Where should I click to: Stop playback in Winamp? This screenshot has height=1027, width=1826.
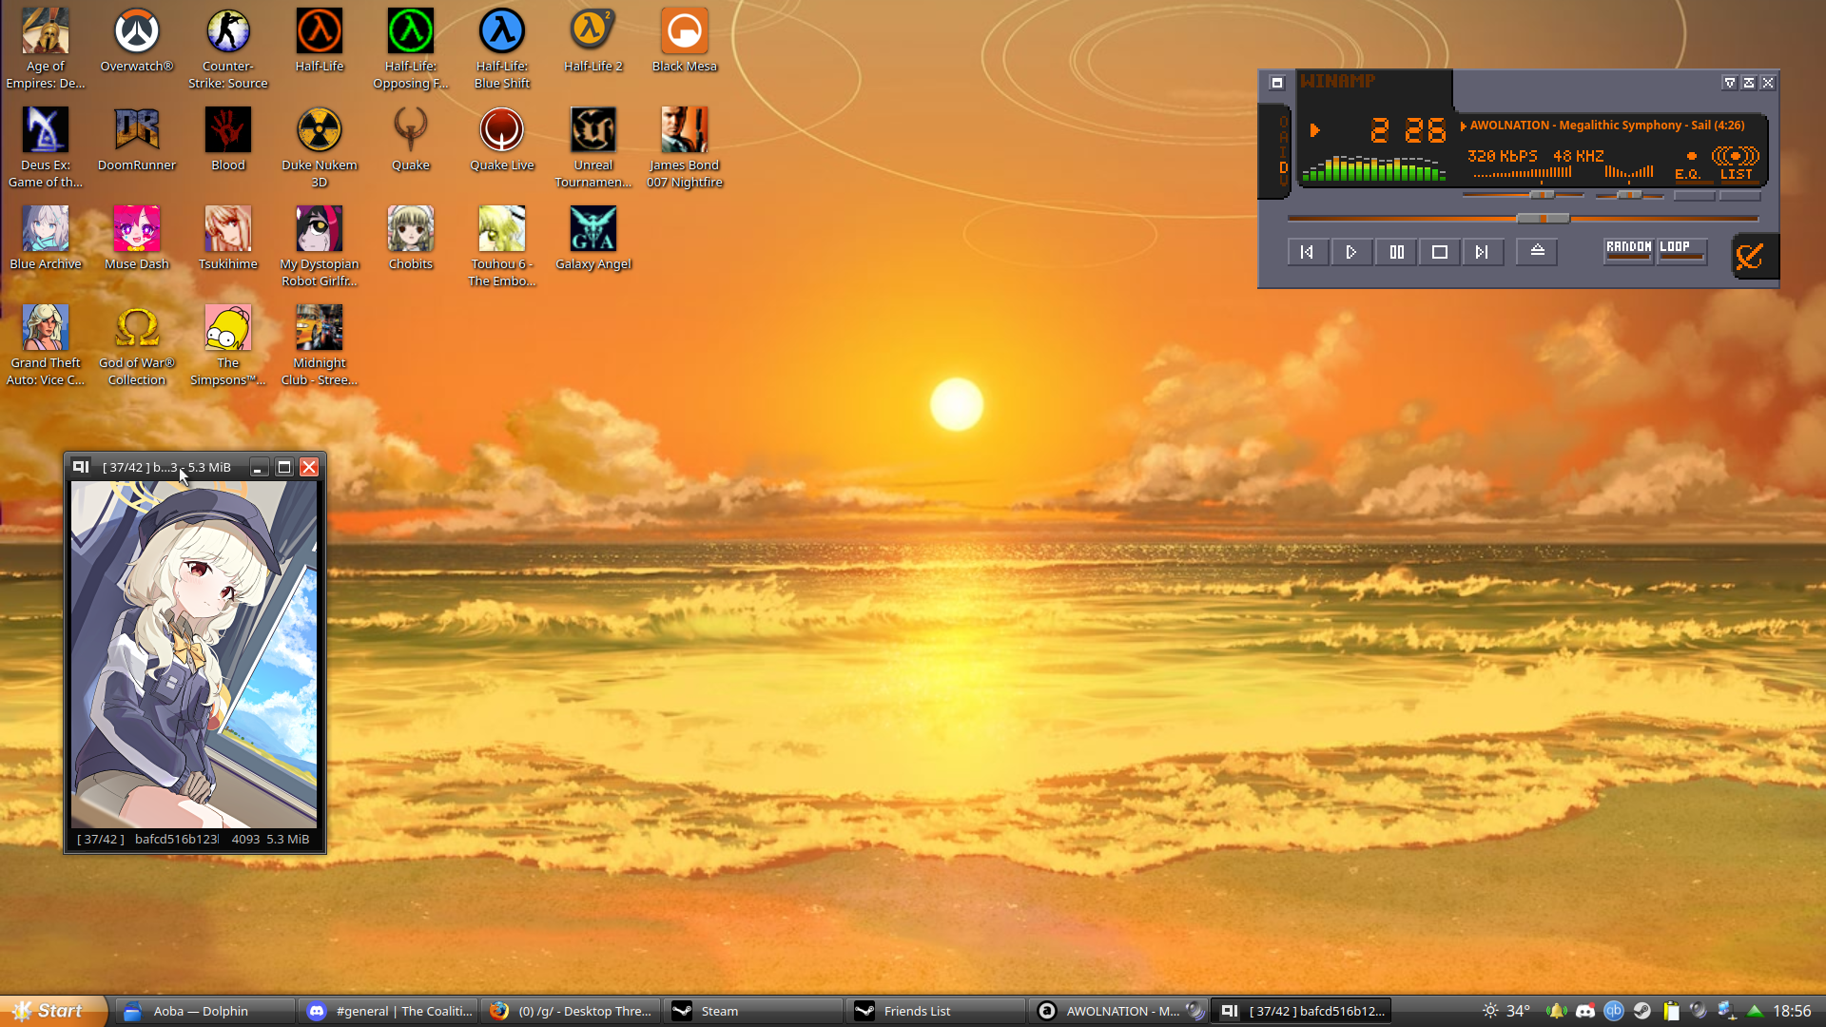pos(1440,252)
